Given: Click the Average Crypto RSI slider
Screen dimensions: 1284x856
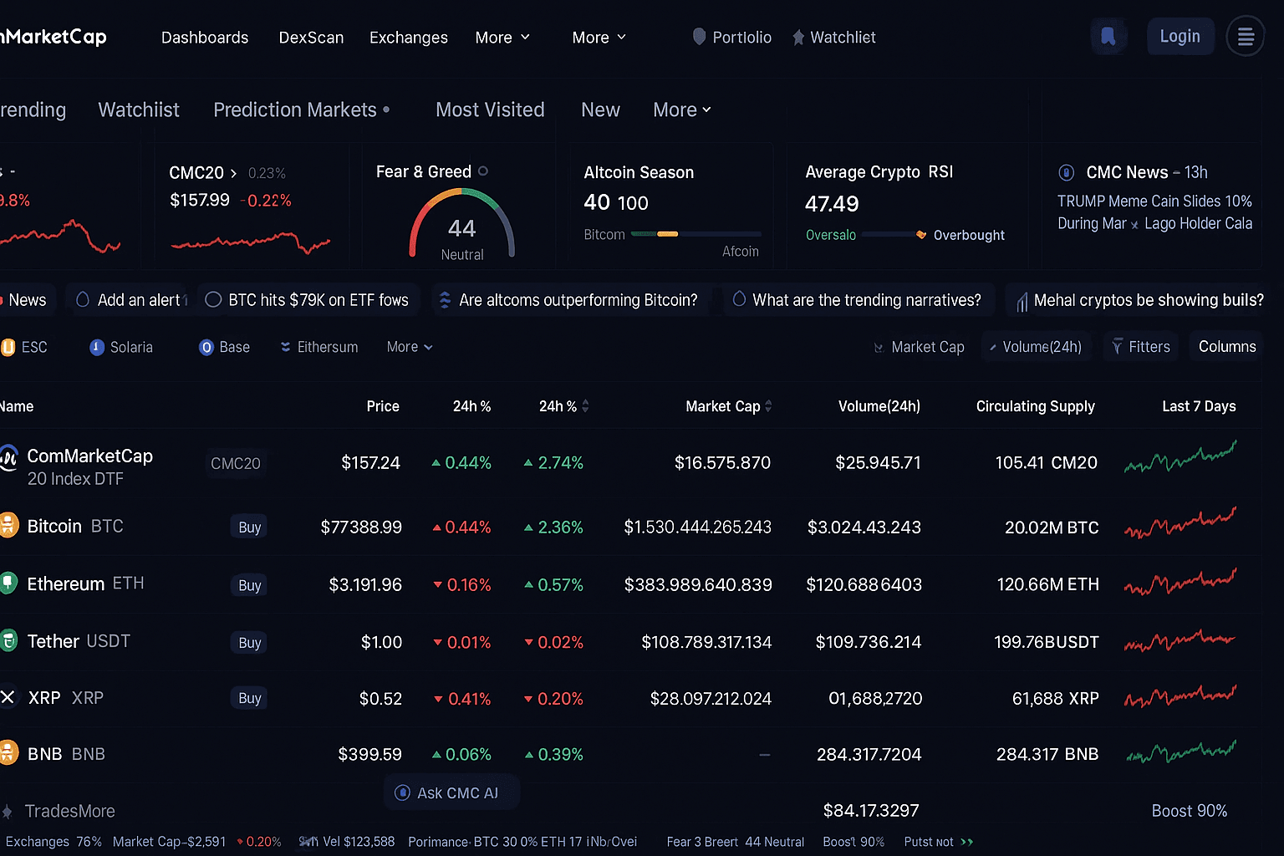Looking at the screenshot, I should coord(894,235).
